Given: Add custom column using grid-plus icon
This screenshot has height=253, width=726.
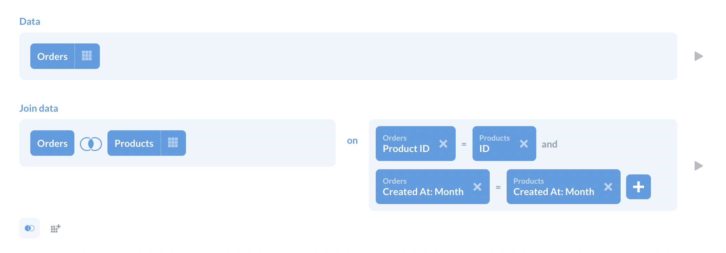Looking at the screenshot, I should tap(55, 228).
